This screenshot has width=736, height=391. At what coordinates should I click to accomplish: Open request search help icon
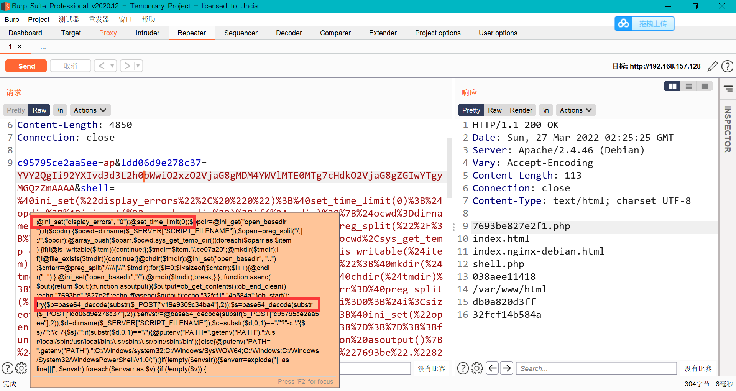(x=7, y=368)
